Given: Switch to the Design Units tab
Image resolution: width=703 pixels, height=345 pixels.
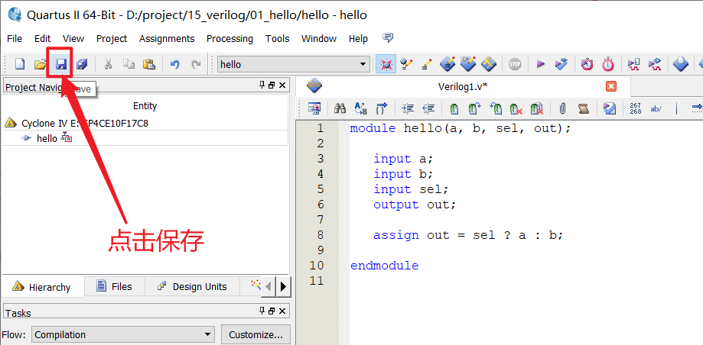Looking at the screenshot, I should click(192, 286).
